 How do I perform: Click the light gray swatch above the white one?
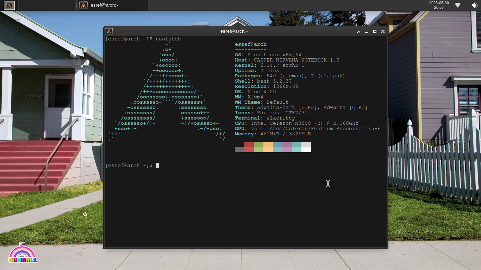point(306,144)
